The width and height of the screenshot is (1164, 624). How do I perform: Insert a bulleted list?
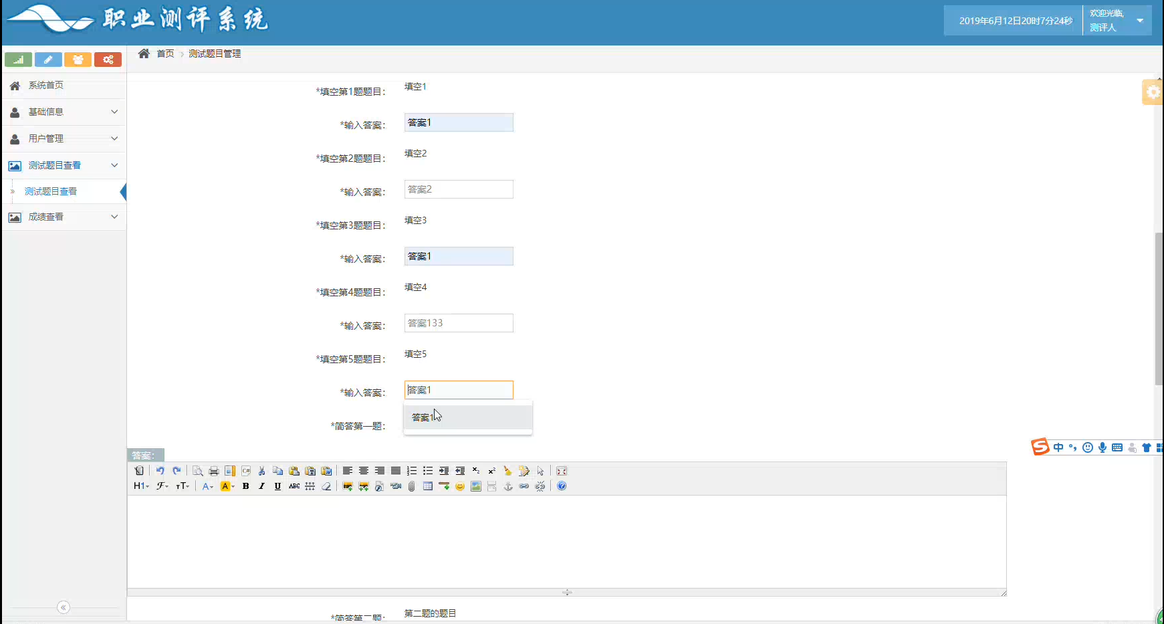click(428, 471)
